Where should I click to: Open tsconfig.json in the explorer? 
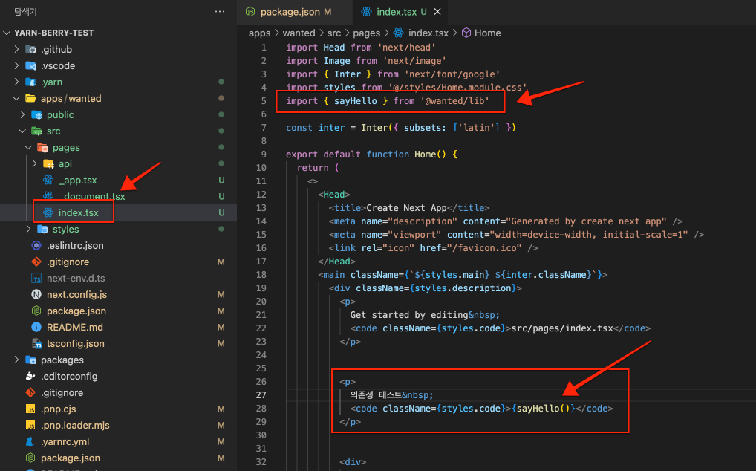pos(76,343)
